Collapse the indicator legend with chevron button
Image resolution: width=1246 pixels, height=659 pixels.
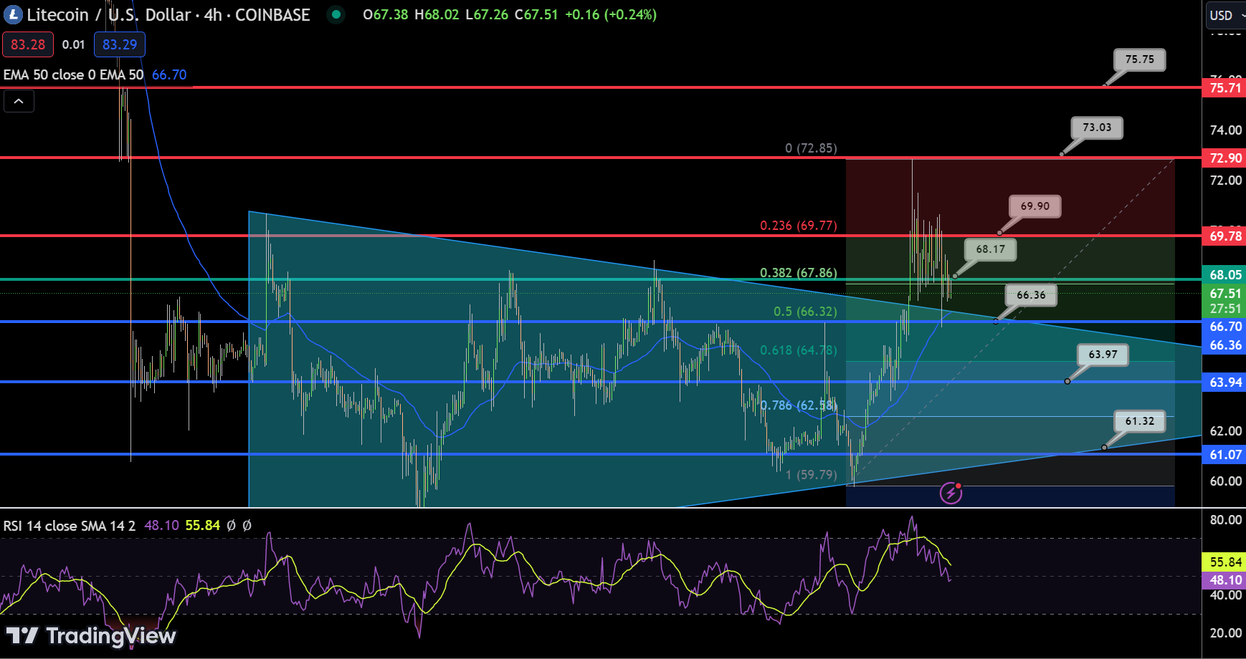[19, 102]
